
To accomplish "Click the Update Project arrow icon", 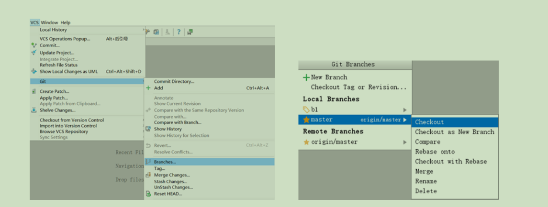I will tap(34, 53).
